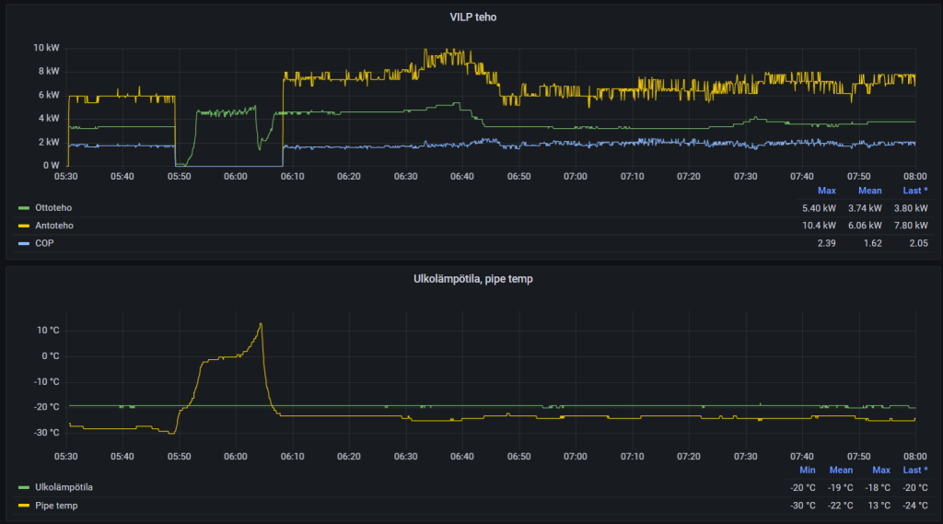The image size is (943, 524).
Task: Click the green color swatch beside Ottoteho
Action: pyautogui.click(x=23, y=208)
